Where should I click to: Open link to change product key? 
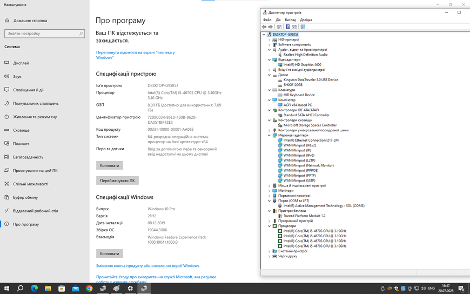(147, 266)
